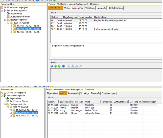163x138 pixels.
Task: Sort by Temperatur column header
Action: click(107, 102)
